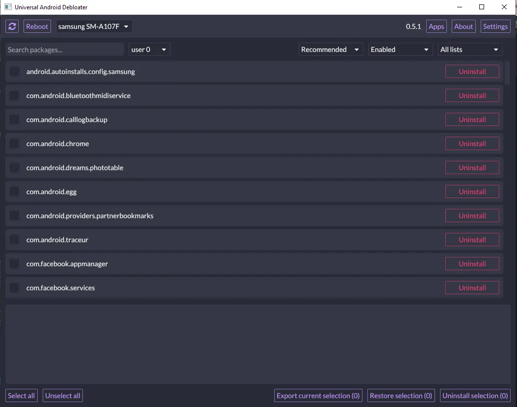Viewport: 517px width, 407px height.
Task: Open the Apps view
Action: 436,26
